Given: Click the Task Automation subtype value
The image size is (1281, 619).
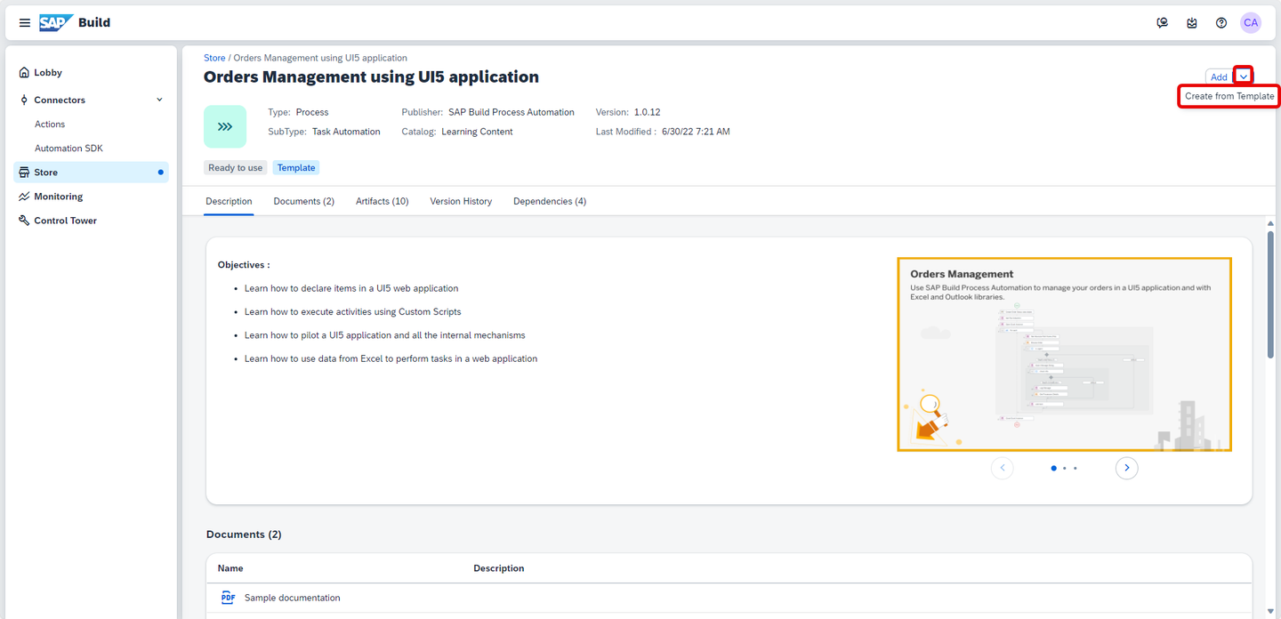Looking at the screenshot, I should 346,132.
